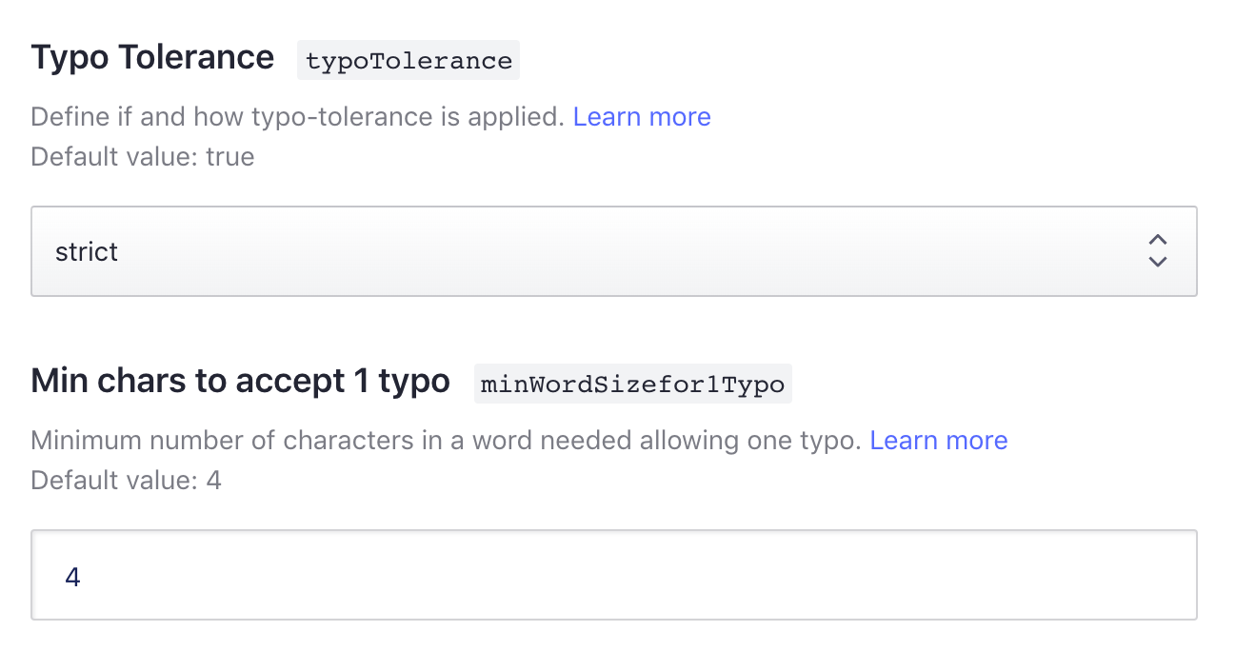Click the 'strict' value text in the dropdown
Screen dimensions: 1236x651
pyautogui.click(x=87, y=252)
